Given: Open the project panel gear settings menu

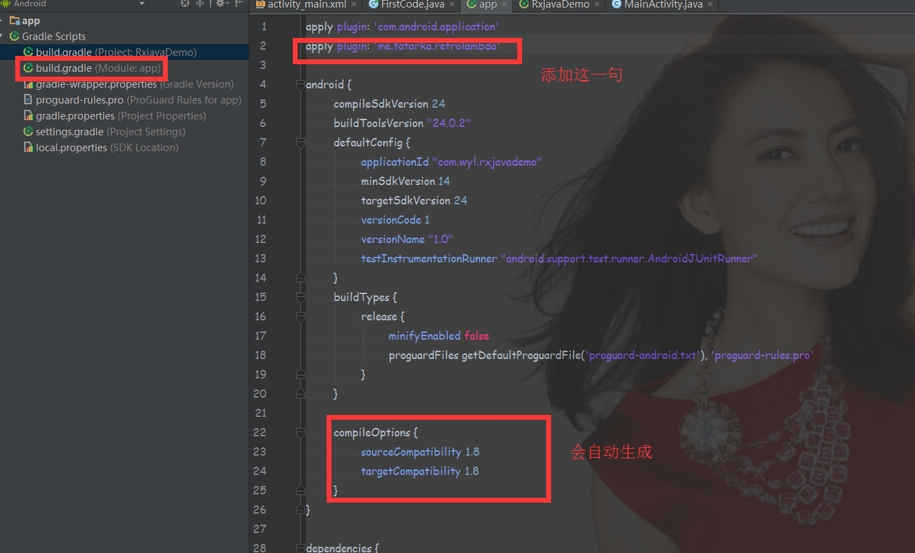Looking at the screenshot, I should pyautogui.click(x=221, y=3).
